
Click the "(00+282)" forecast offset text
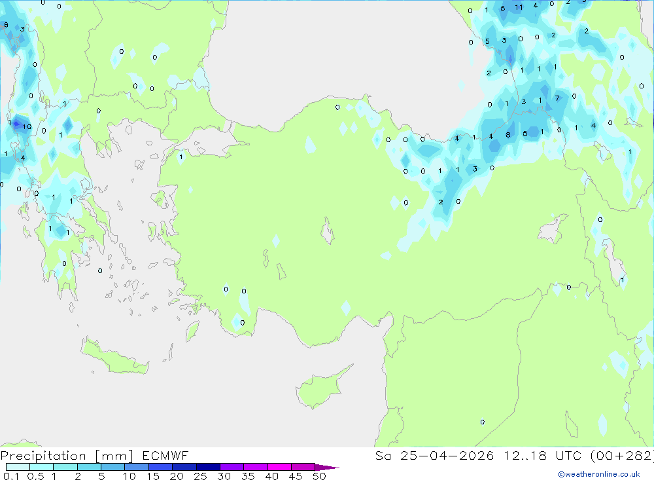(622, 455)
